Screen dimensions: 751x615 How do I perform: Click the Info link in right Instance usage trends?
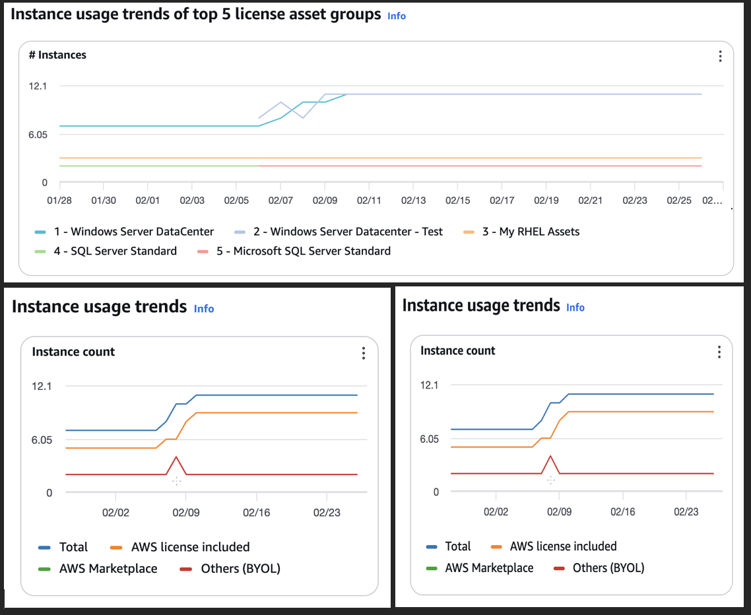tap(575, 307)
